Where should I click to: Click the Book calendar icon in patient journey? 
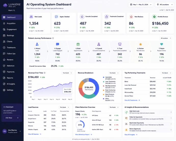78,44
